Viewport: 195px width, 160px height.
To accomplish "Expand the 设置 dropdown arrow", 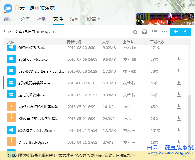I will (x=99, y=19).
